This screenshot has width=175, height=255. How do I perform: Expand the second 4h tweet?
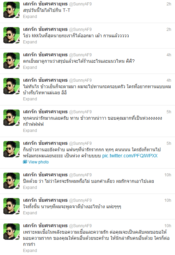(x=30, y=99)
